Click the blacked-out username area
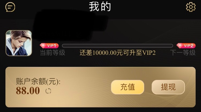This screenshot has width=201, height=112. 69,25
